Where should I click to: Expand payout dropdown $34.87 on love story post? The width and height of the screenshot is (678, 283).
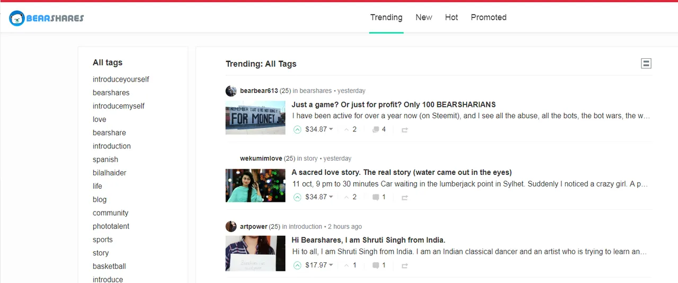(x=319, y=197)
